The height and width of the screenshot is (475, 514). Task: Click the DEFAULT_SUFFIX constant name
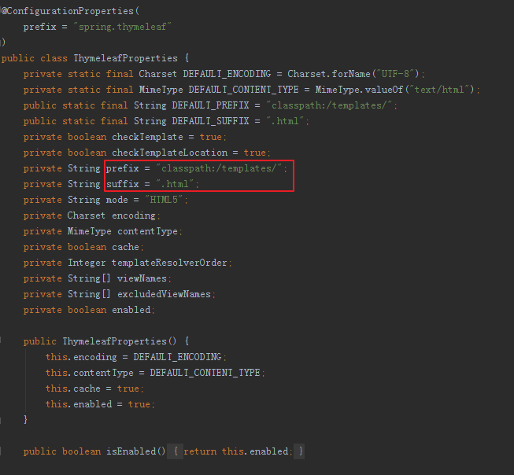[210, 121]
